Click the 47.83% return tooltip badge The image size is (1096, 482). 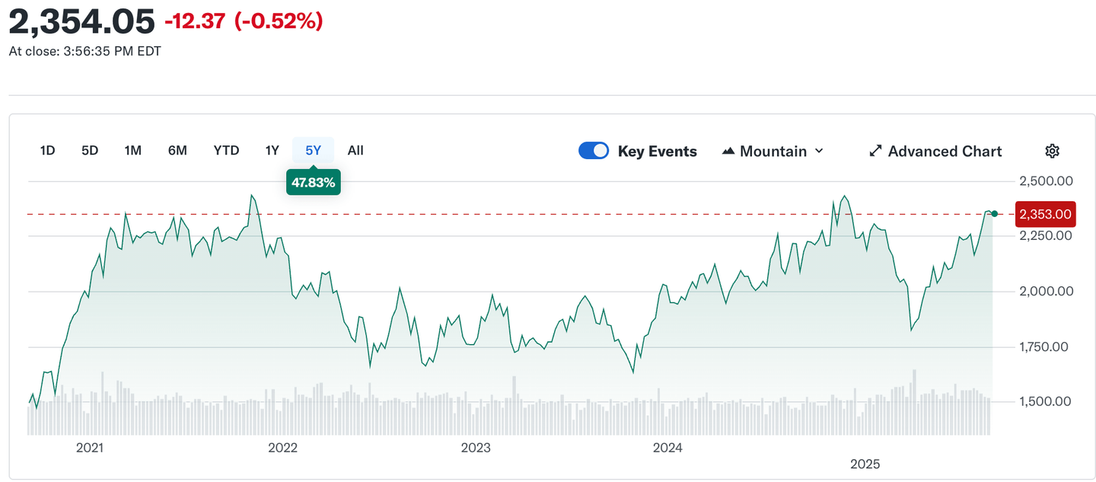pos(313,183)
